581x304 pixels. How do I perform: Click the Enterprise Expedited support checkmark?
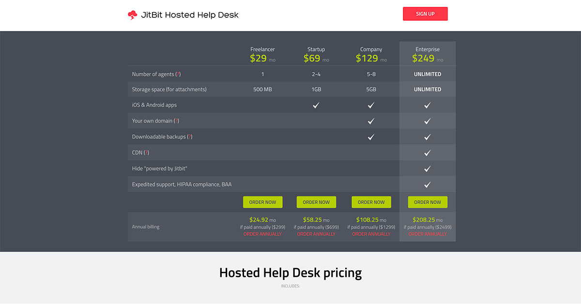tap(428, 185)
